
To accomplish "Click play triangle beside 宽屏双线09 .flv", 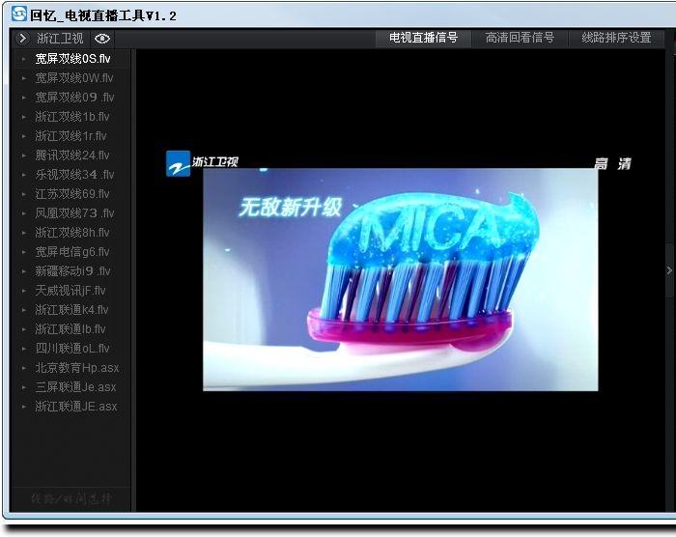I will 24,98.
